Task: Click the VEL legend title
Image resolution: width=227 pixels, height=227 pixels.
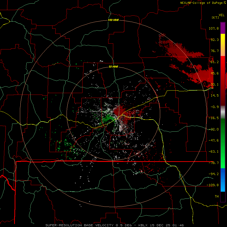Action: (221, 15)
